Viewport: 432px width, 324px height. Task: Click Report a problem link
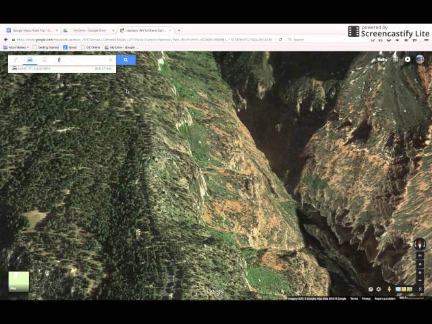point(385,298)
